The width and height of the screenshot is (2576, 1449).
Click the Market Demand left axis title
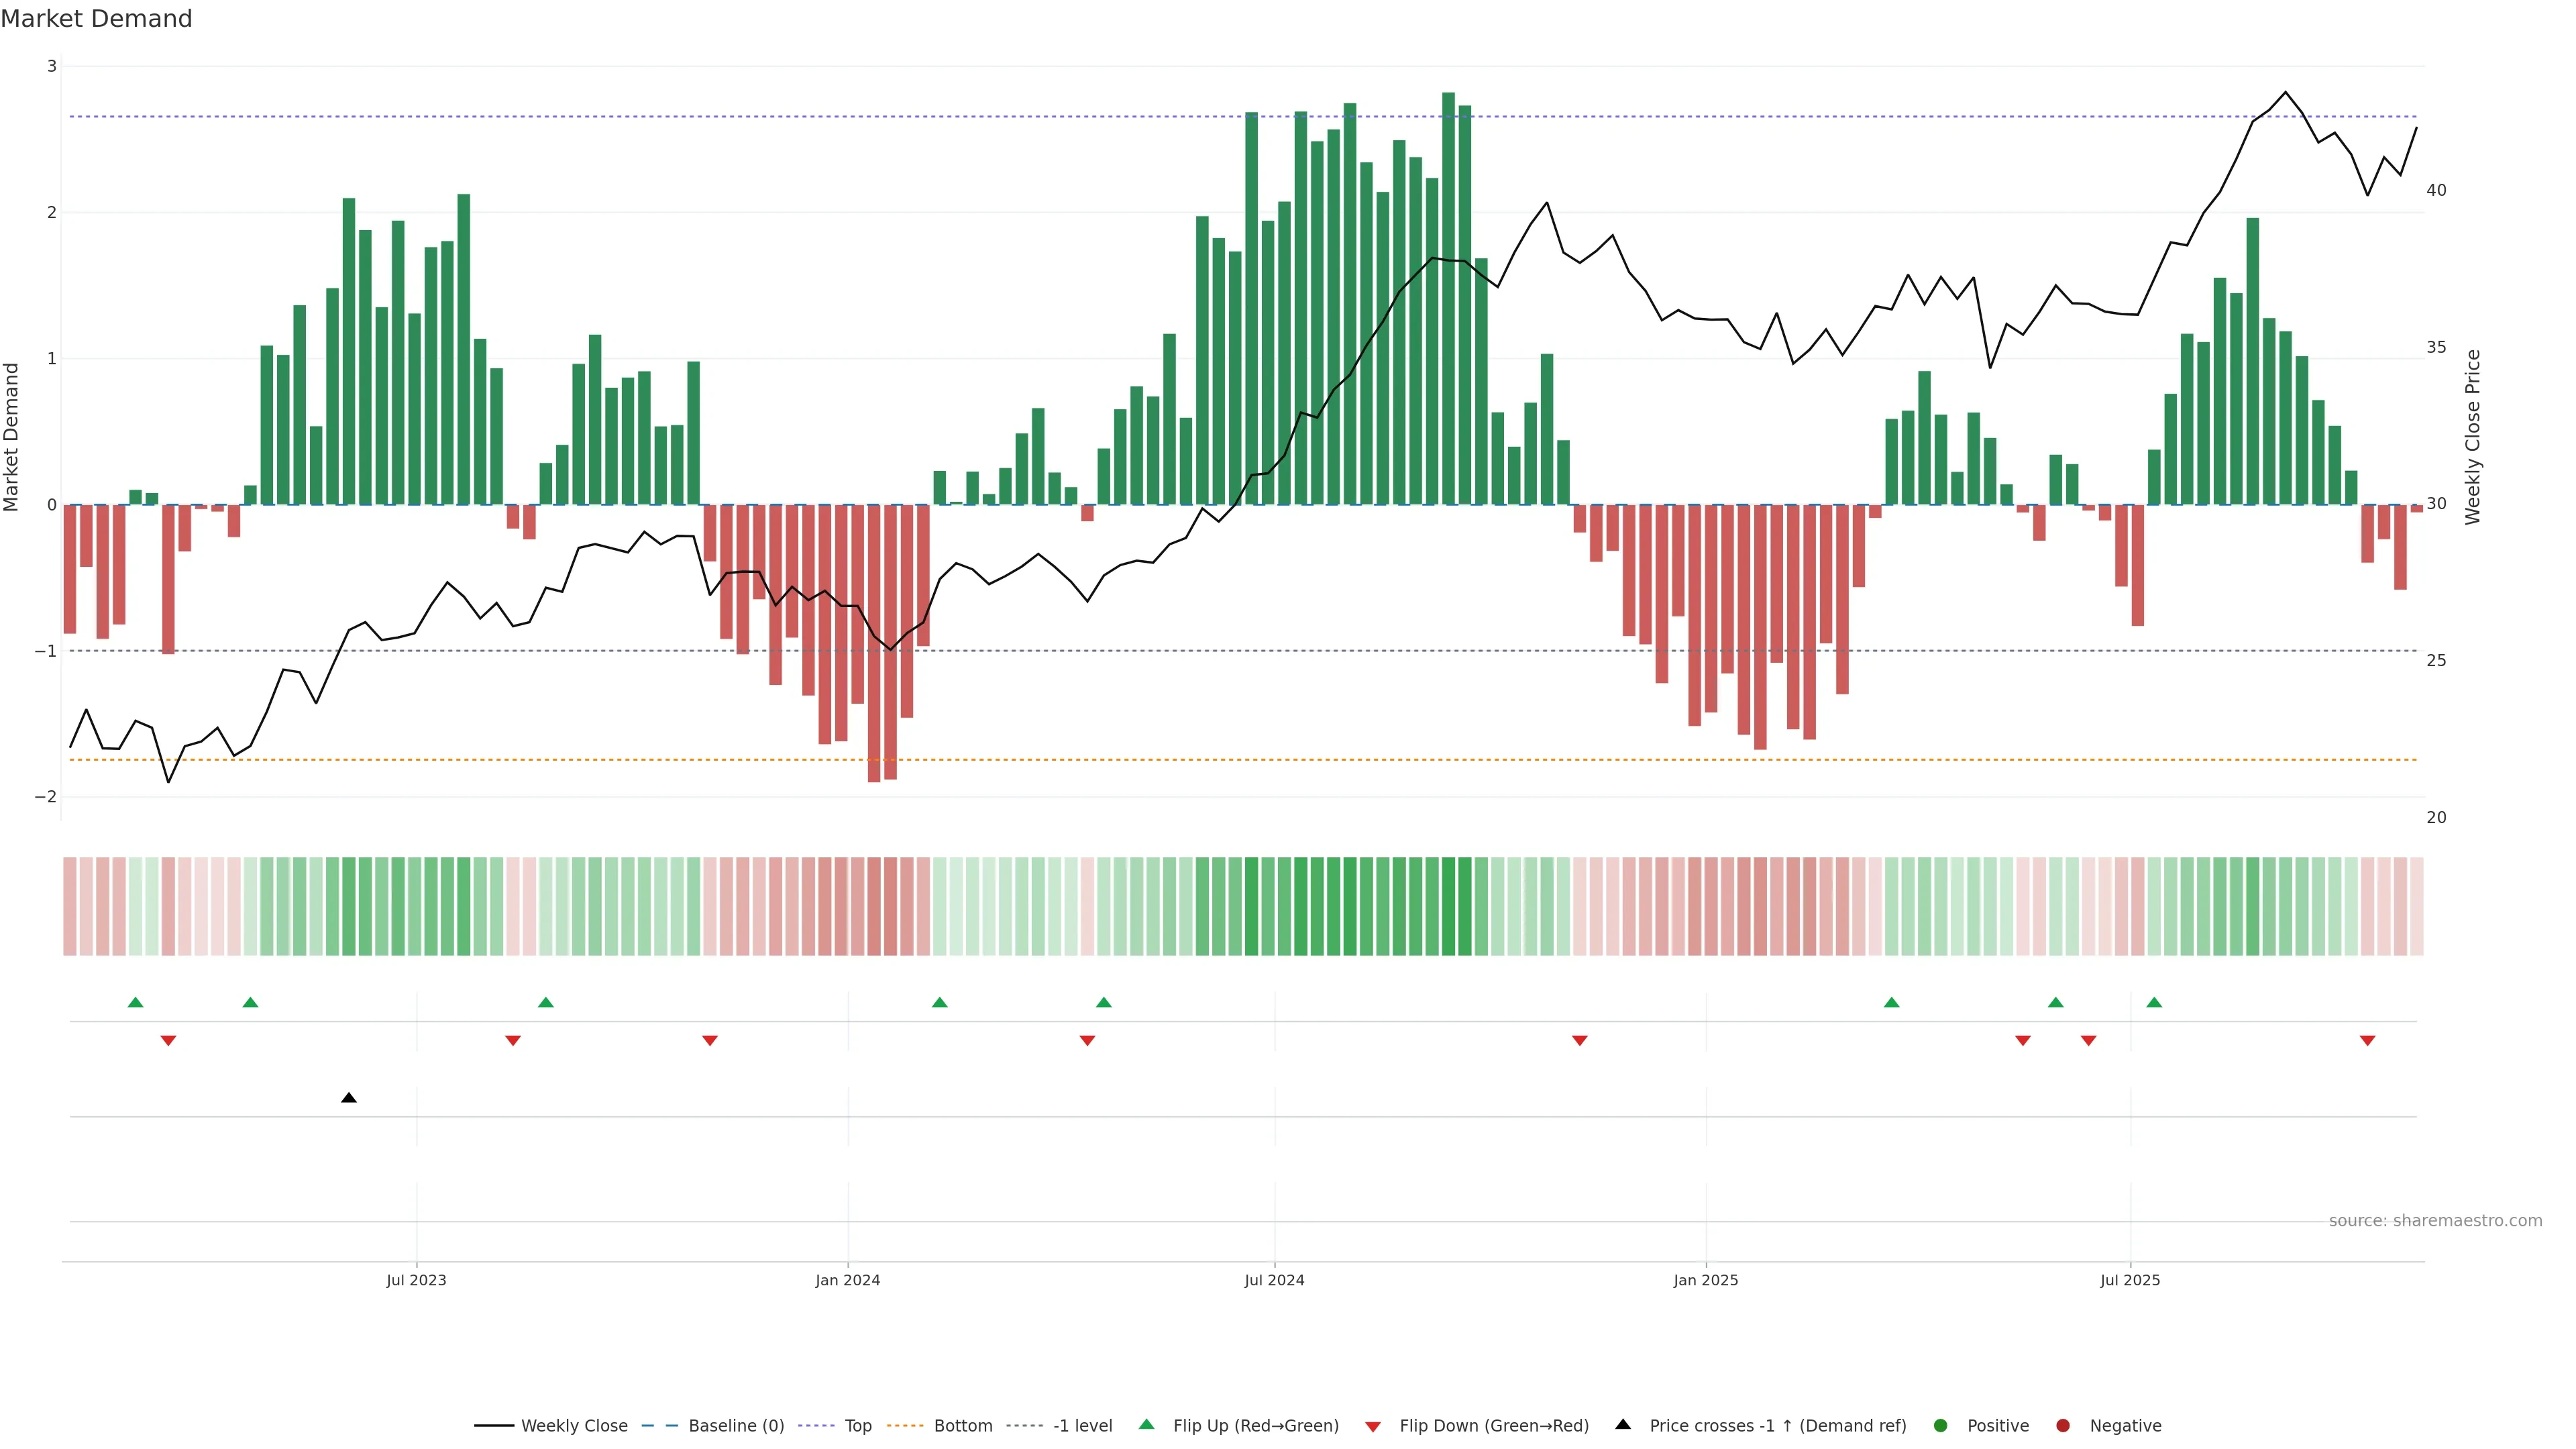pyautogui.click(x=12, y=437)
